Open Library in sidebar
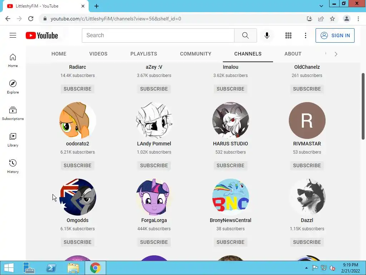 pos(13,140)
